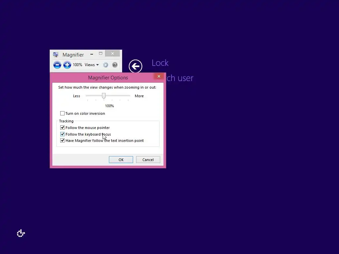Click the Magnifier Options title bar text
This screenshot has width=339, height=254.
click(x=108, y=78)
